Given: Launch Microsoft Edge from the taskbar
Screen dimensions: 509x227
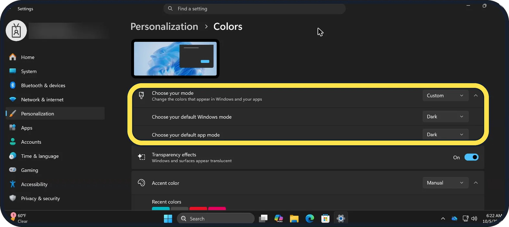Looking at the screenshot, I should 310,219.
